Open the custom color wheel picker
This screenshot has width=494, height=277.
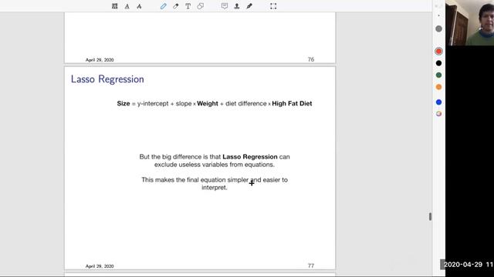pyautogui.click(x=438, y=114)
